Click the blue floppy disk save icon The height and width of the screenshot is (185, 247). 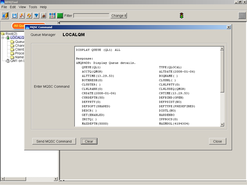[15, 15]
